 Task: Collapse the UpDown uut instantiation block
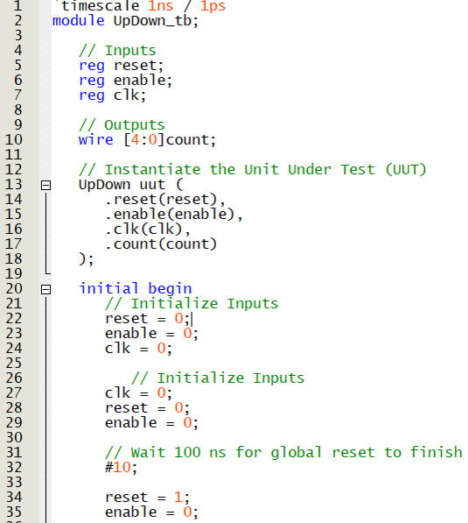point(46,185)
